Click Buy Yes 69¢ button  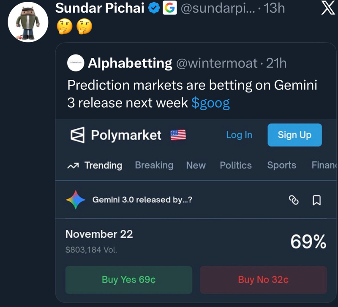pos(128,280)
